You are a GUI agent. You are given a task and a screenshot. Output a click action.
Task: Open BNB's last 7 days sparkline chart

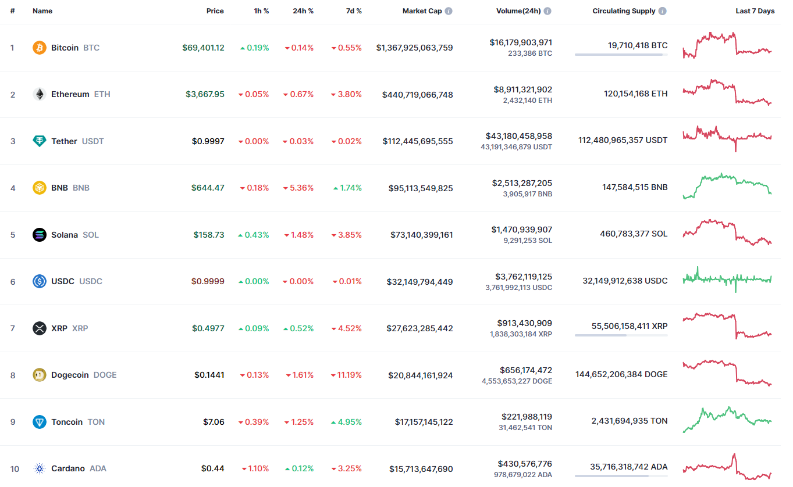tap(727, 187)
